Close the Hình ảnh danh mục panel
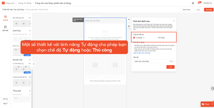 [x=174, y=21]
